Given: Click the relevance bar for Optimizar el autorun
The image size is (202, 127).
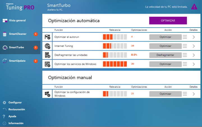Looking at the screenshot, I should (x=115, y=37).
